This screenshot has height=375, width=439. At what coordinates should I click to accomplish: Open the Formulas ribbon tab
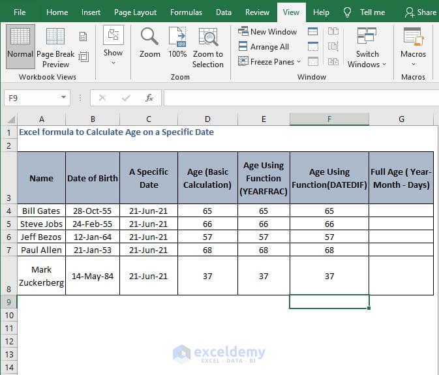click(x=186, y=12)
